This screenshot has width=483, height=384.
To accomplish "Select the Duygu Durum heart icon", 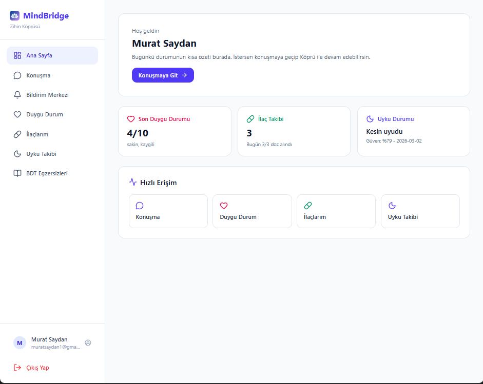I will pos(16,114).
